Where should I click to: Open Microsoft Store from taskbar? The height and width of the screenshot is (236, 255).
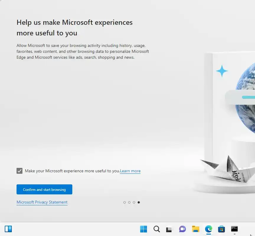point(221,229)
